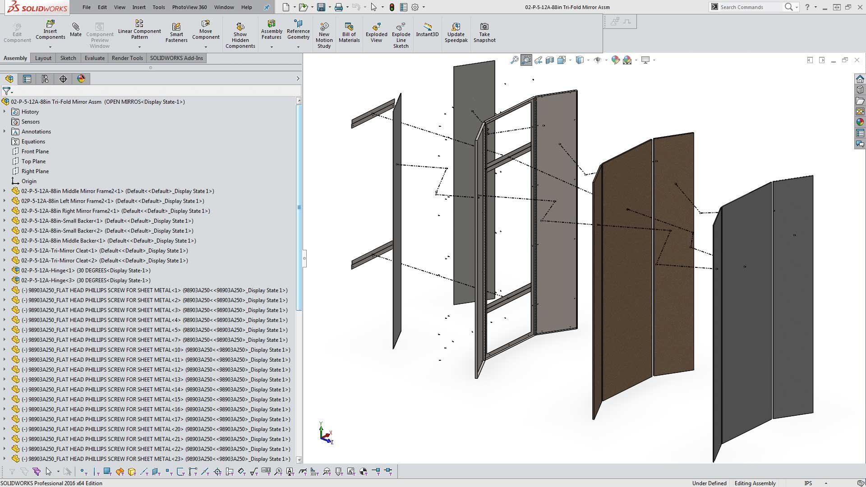Select the Origin tree item
Screen dimensions: 866x487
click(29, 181)
